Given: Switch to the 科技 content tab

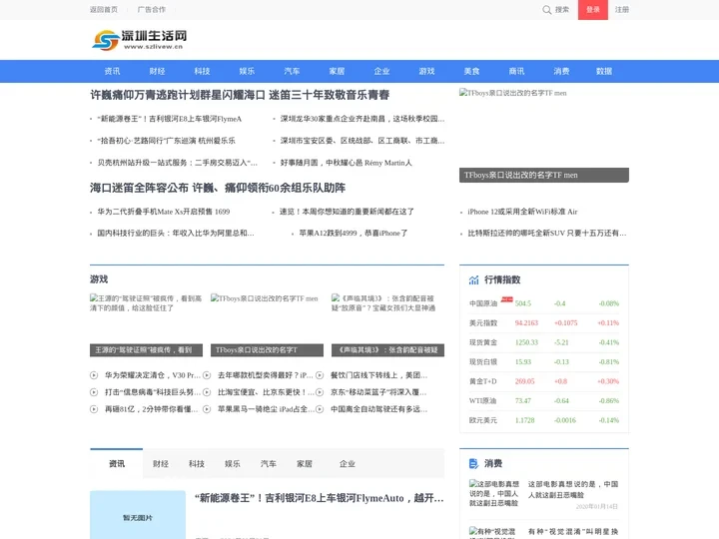Looking at the screenshot, I should (197, 464).
